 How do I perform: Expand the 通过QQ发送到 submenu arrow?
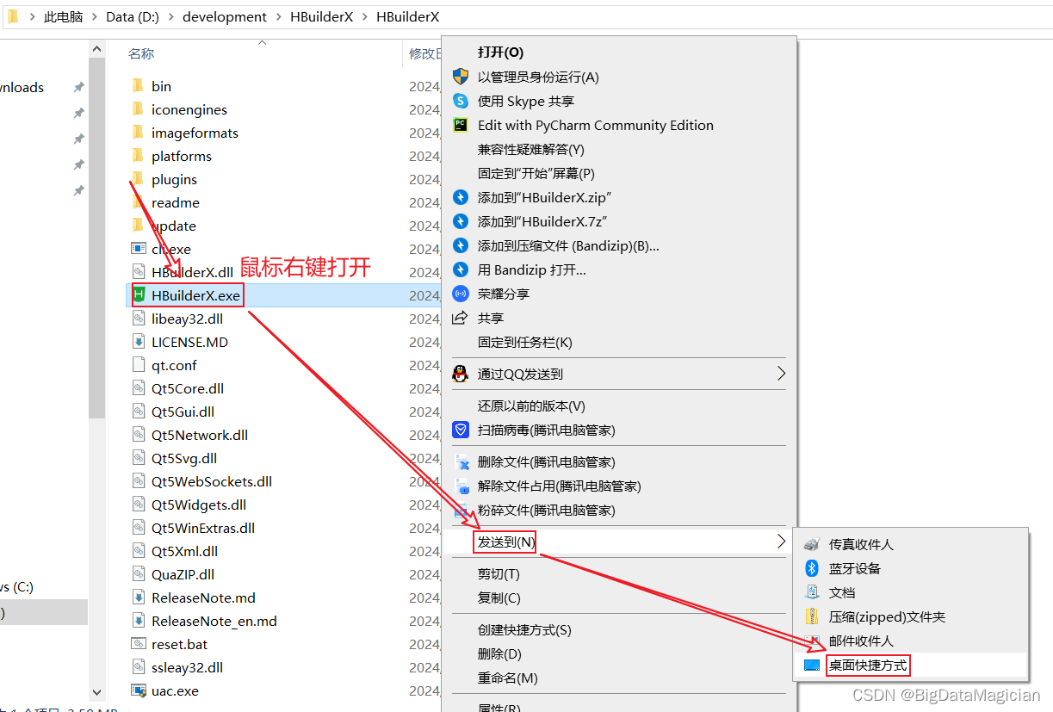782,374
